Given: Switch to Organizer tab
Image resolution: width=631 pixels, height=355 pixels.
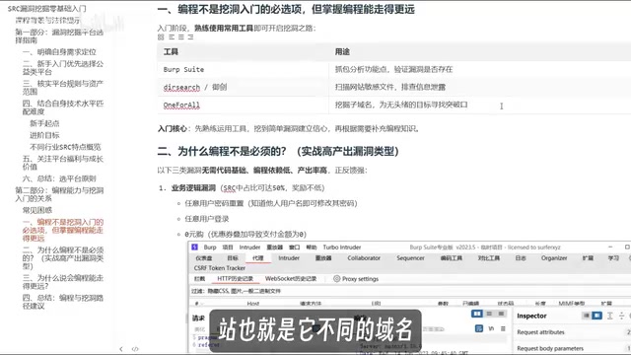Looking at the screenshot, I should point(554,258).
